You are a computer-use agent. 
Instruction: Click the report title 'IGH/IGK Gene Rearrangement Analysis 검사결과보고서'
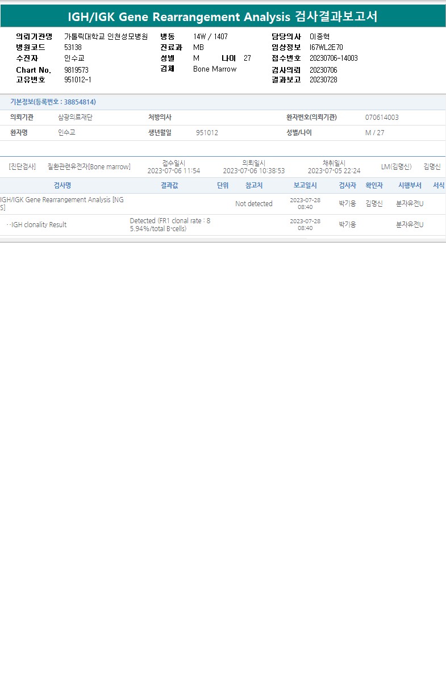click(222, 16)
